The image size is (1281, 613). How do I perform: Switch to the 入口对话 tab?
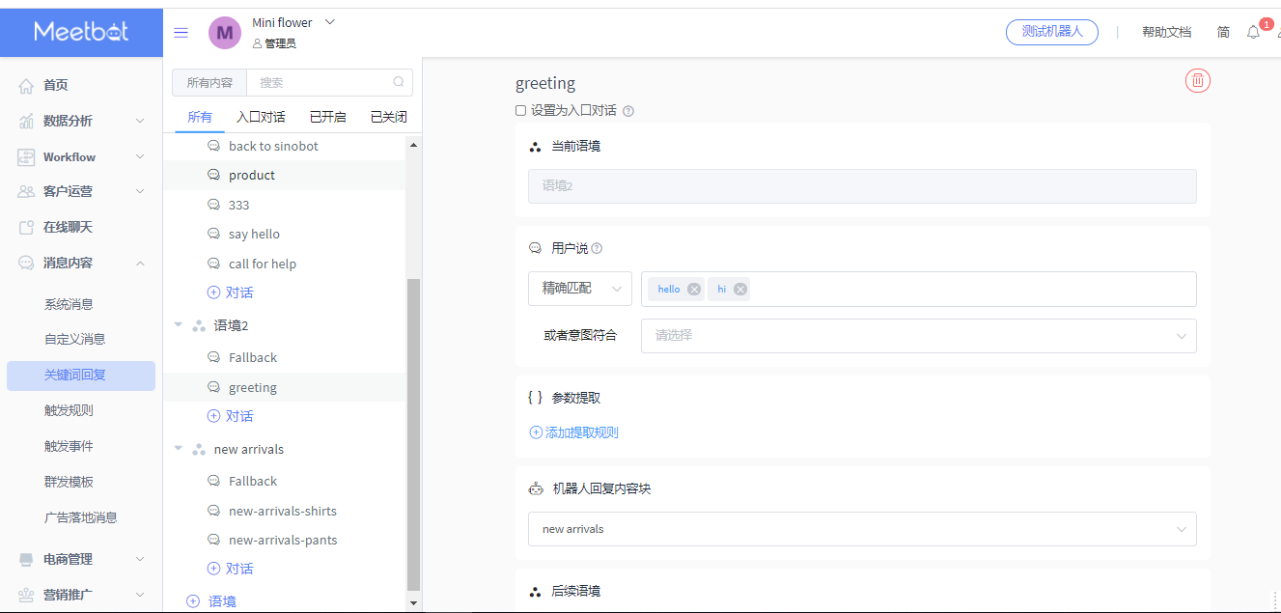(261, 117)
